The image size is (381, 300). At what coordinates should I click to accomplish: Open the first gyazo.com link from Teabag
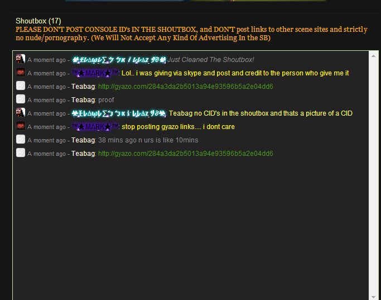[185, 87]
